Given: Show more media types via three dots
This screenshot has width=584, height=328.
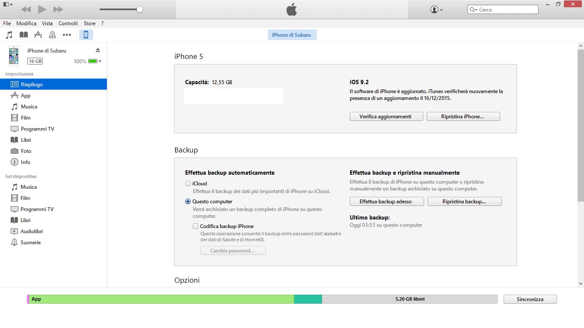Looking at the screenshot, I should coord(67,35).
